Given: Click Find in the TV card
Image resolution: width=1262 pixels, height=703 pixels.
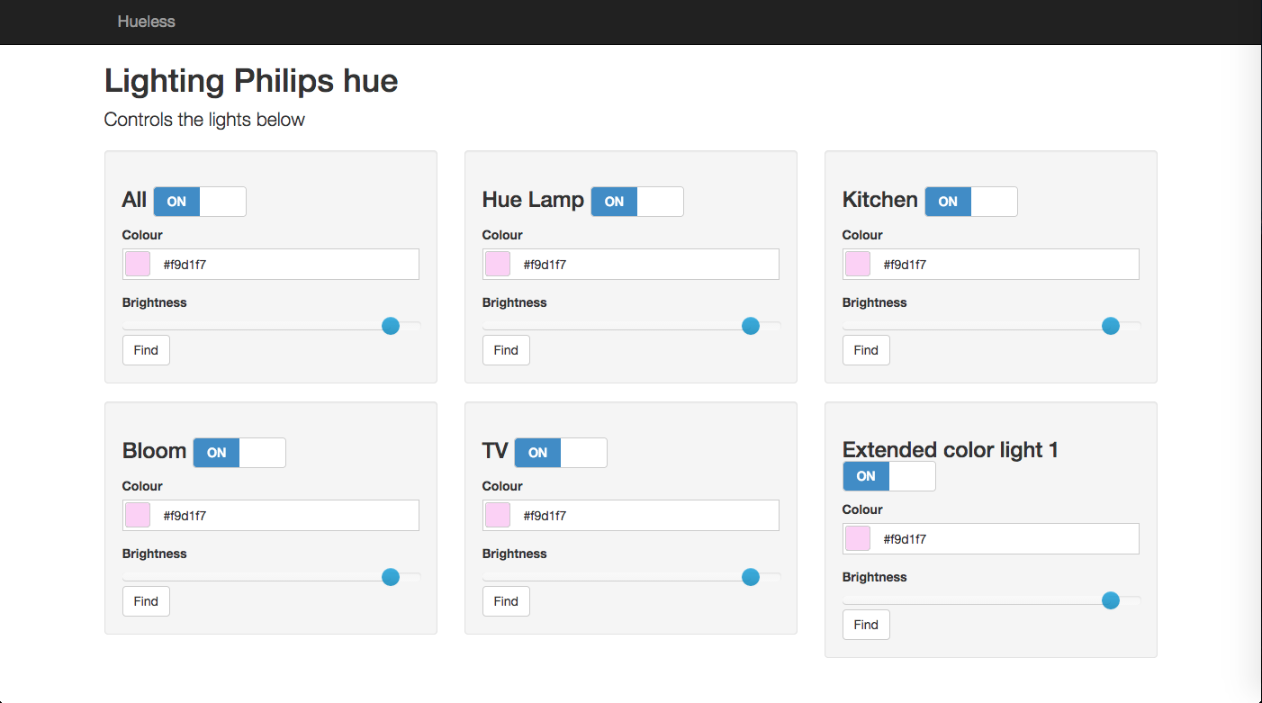Looking at the screenshot, I should (506, 601).
